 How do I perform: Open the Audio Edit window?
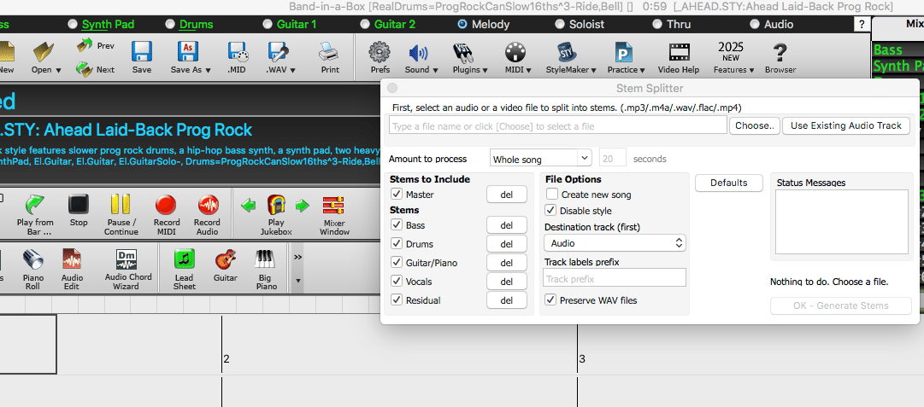click(72, 270)
